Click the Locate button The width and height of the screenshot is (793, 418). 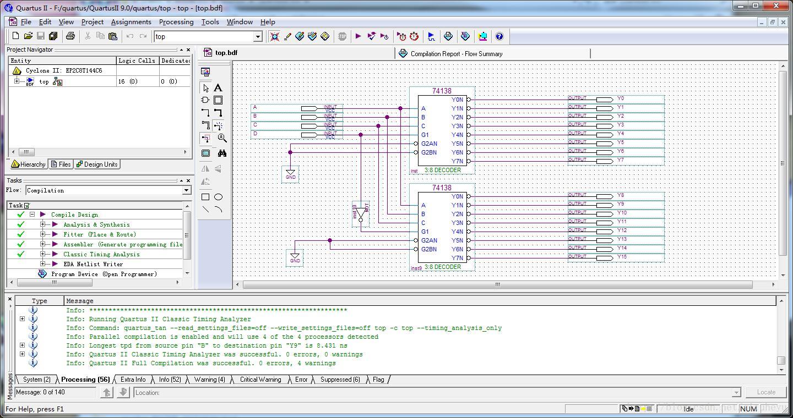(766, 392)
